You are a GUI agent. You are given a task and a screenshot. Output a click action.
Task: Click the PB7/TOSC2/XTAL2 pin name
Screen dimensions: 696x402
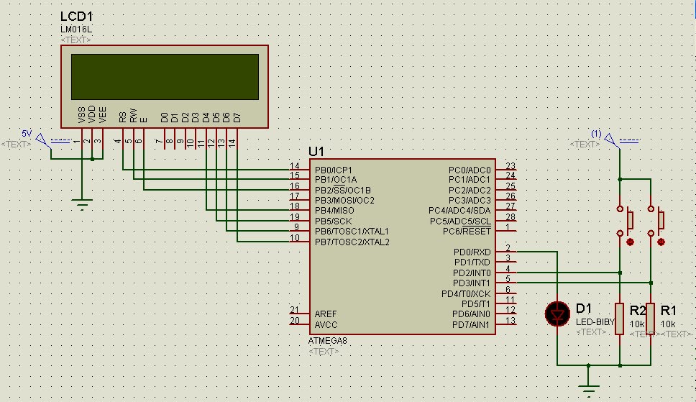pyautogui.click(x=352, y=242)
